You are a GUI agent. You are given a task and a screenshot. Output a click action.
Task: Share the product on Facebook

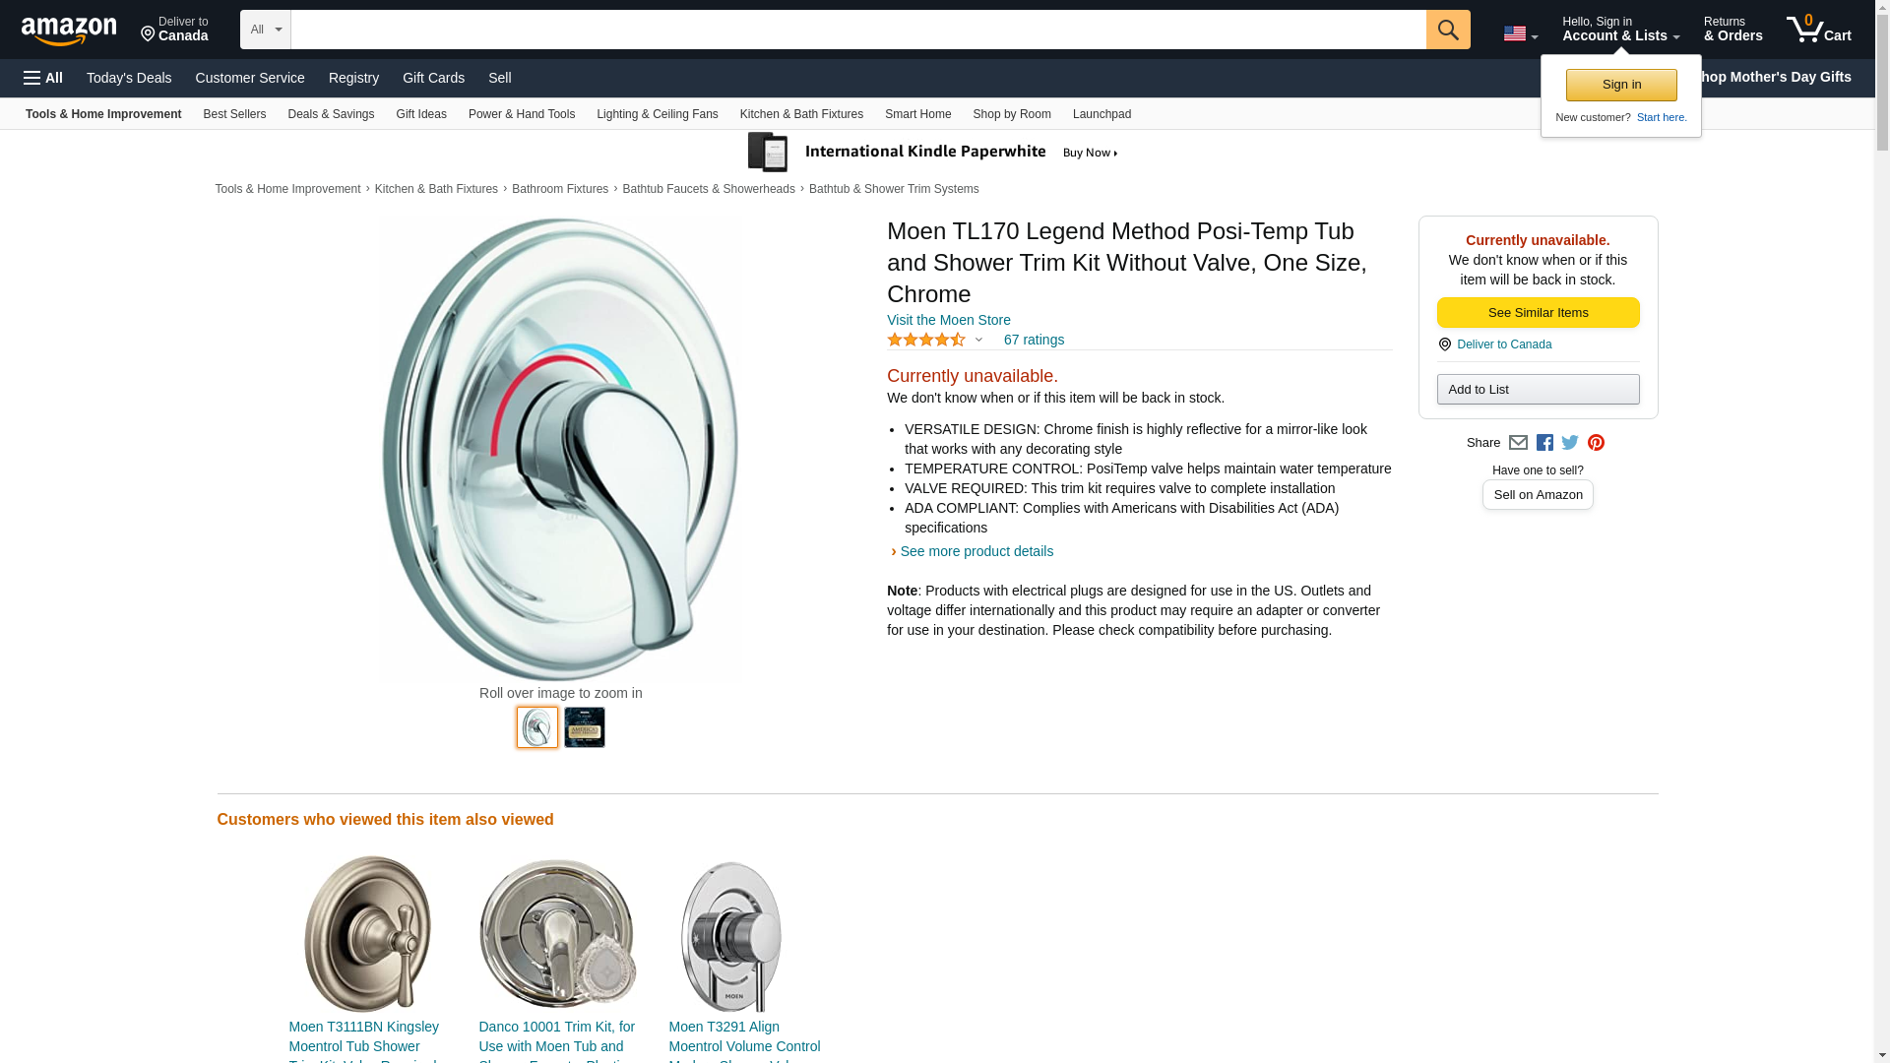click(1544, 443)
